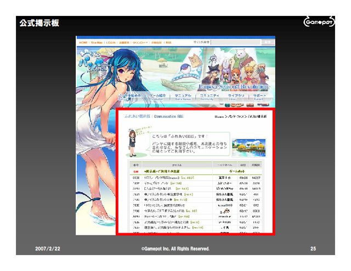Image resolution: width=351 pixels, height=271 pixels.
Task: Open the マニュアル Game Manual menu
Action: click(183, 97)
